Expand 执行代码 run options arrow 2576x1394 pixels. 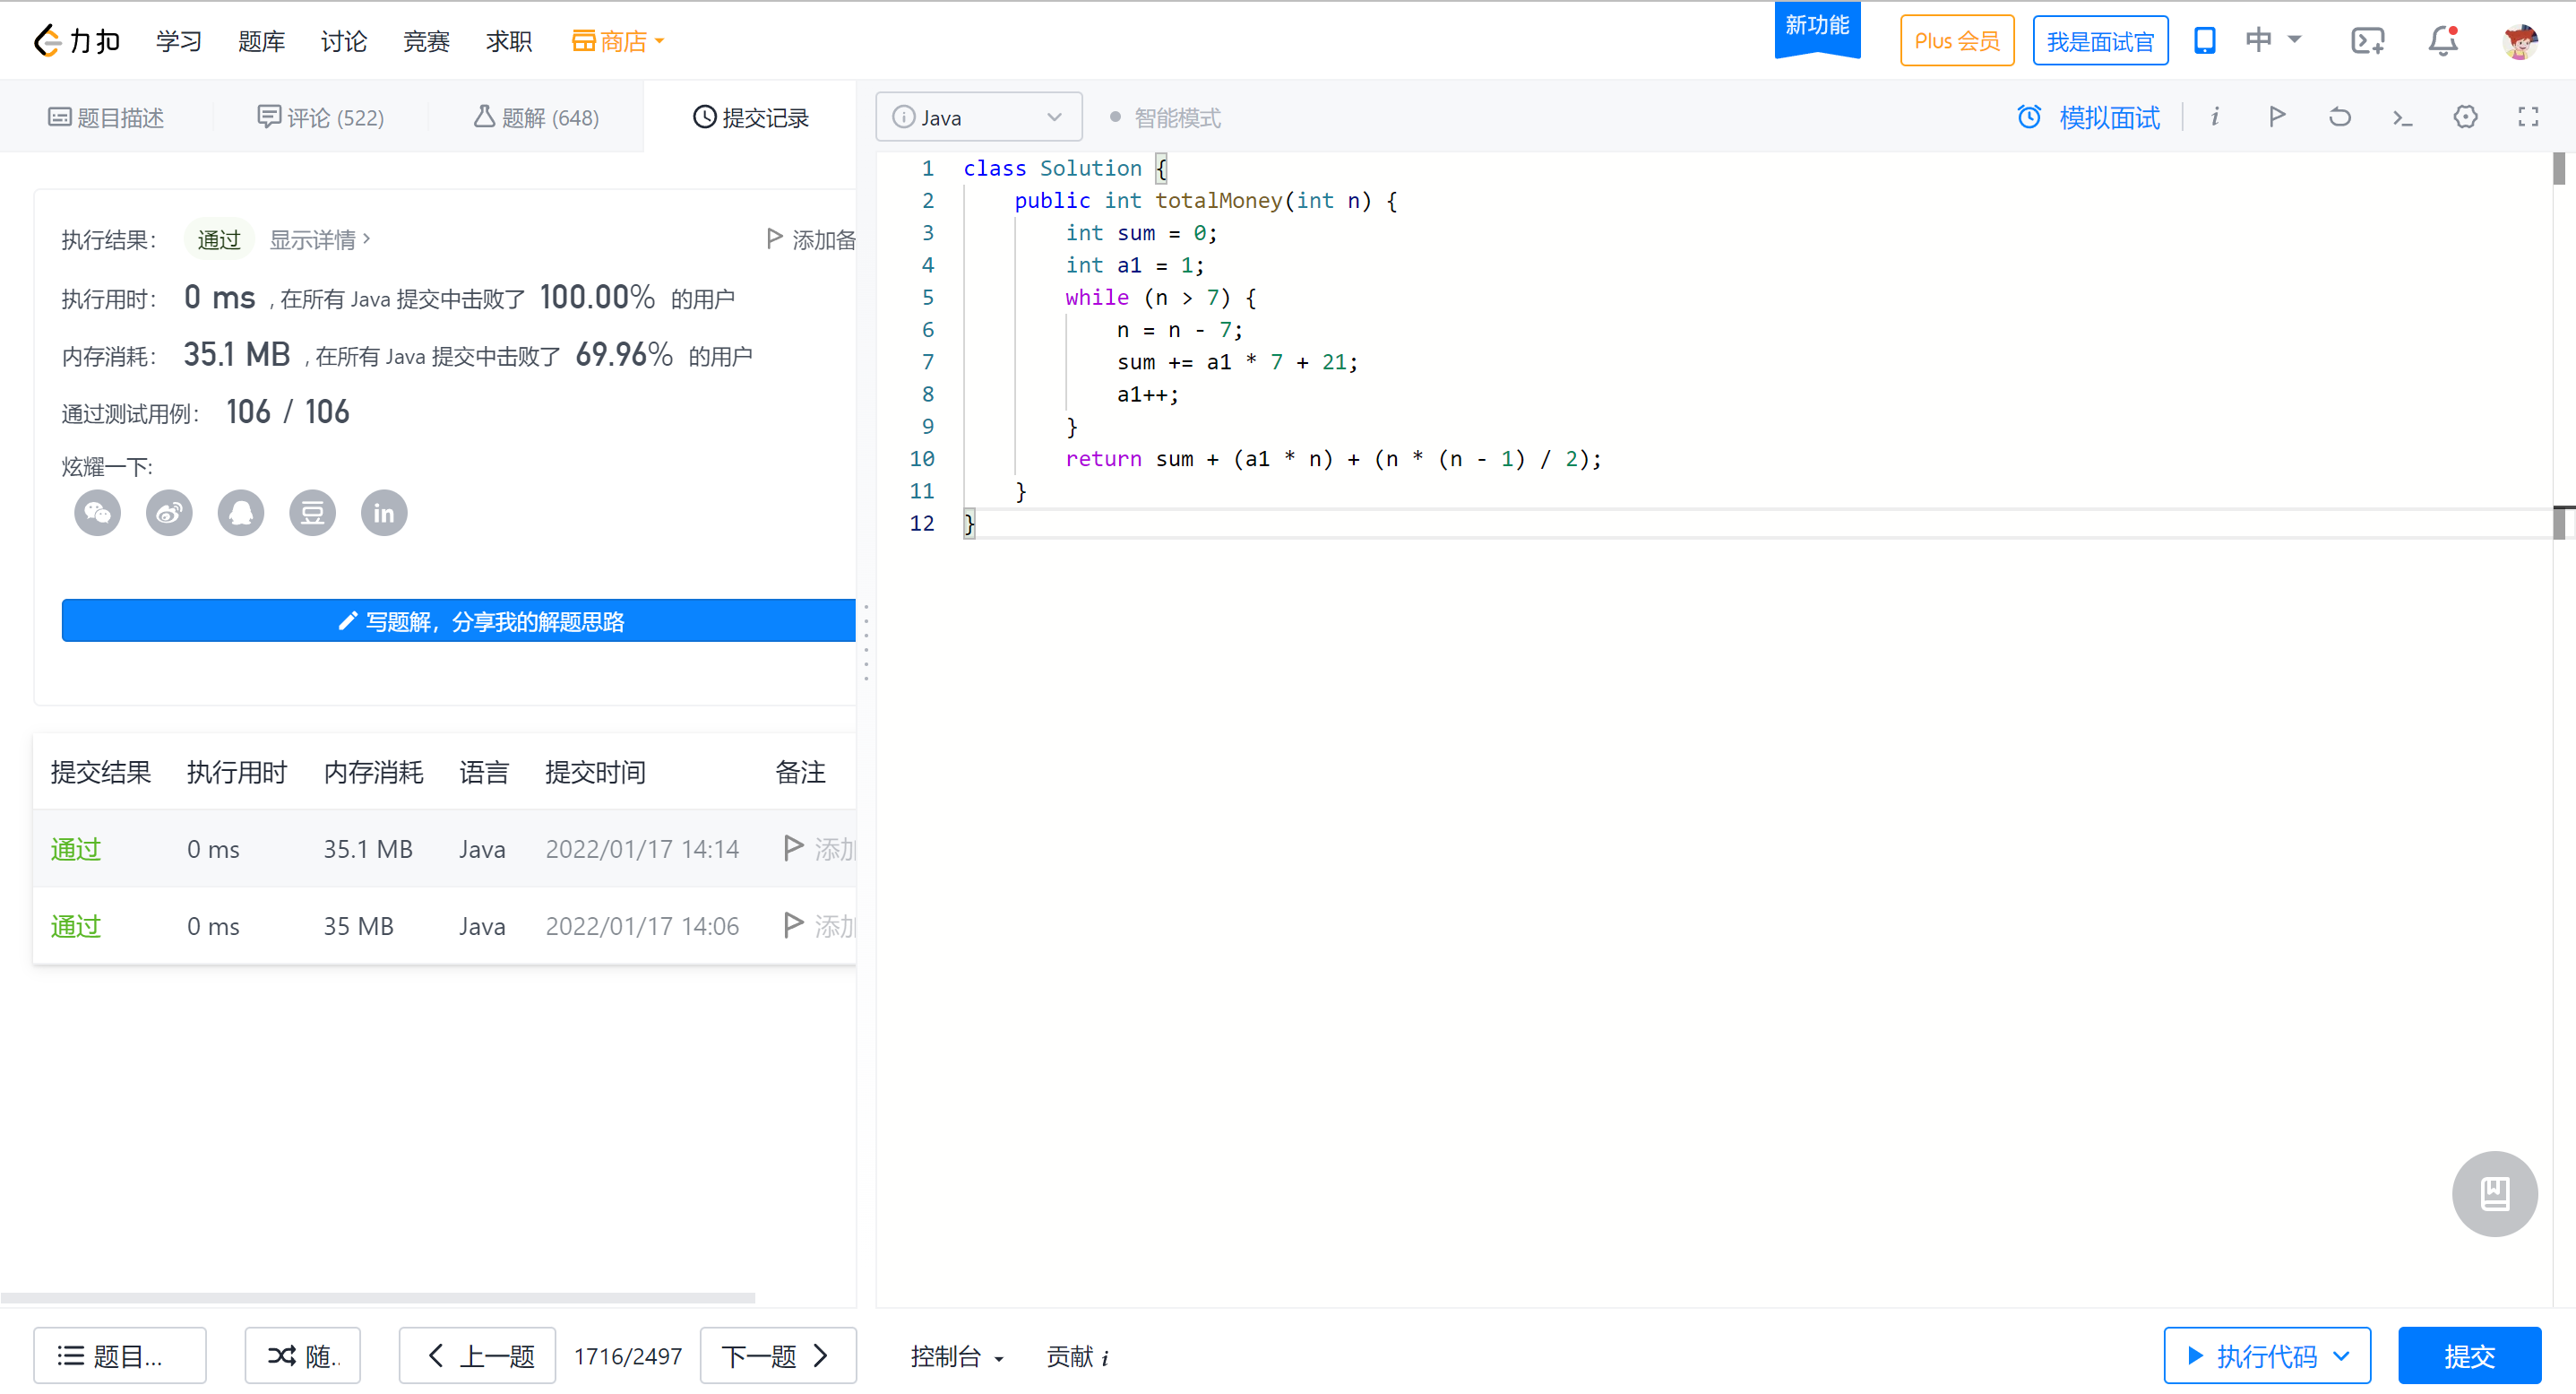(2341, 1356)
